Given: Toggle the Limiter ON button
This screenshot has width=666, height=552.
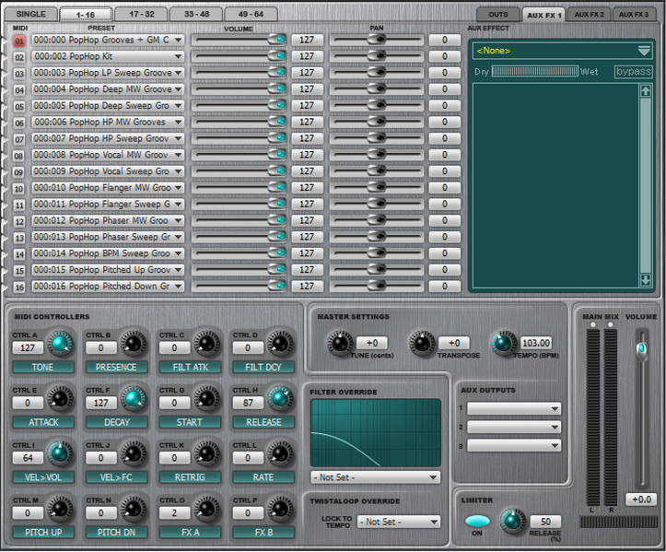Looking at the screenshot, I should (477, 521).
